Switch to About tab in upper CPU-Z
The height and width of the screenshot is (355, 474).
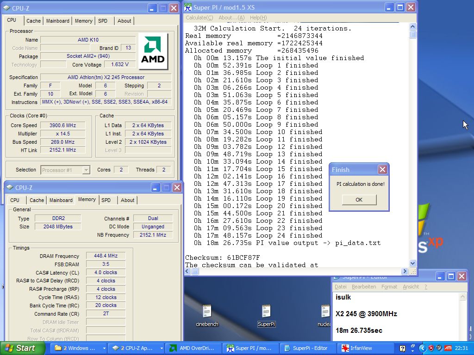pyautogui.click(x=124, y=21)
